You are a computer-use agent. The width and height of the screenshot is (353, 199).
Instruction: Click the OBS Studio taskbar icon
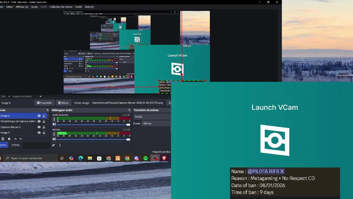pos(155,158)
